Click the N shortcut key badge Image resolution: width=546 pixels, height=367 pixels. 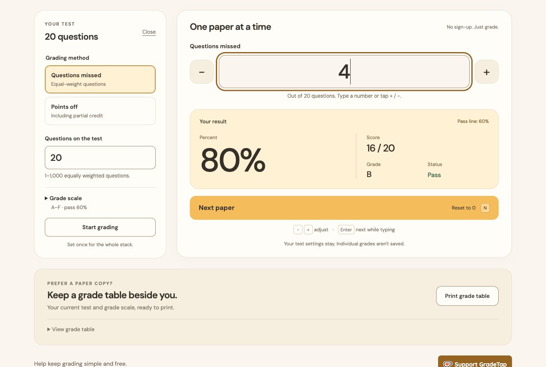coord(485,208)
